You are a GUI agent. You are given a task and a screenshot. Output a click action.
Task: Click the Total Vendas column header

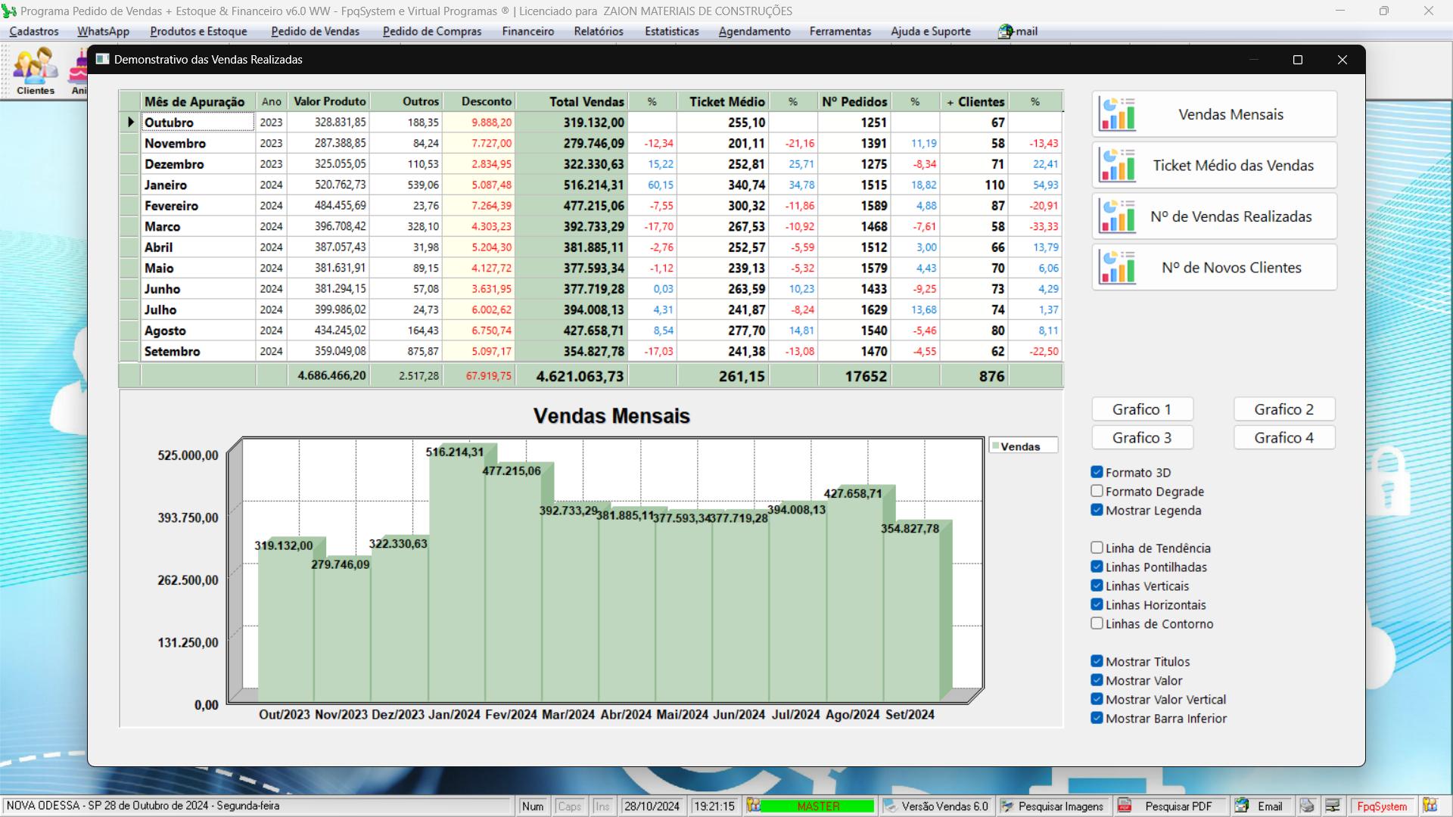(586, 101)
